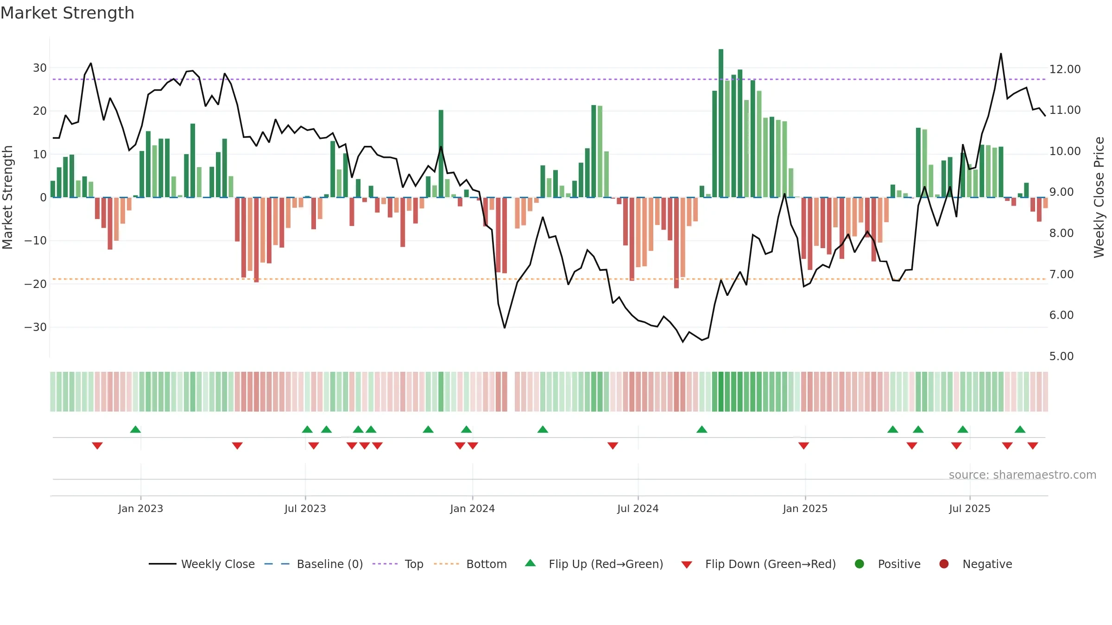Screen dimensions: 1112x625
Task: Click the tallest green bar above 30
Action: (x=721, y=123)
